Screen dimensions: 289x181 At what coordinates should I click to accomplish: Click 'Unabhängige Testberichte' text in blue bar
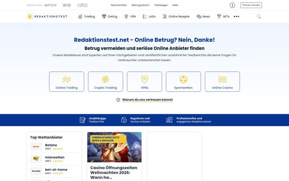[97, 120]
